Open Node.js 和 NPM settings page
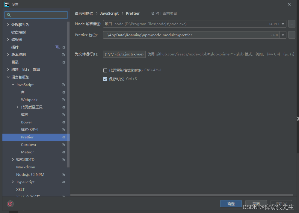Image resolution: width=299 pixels, height=213 pixels. (30, 174)
